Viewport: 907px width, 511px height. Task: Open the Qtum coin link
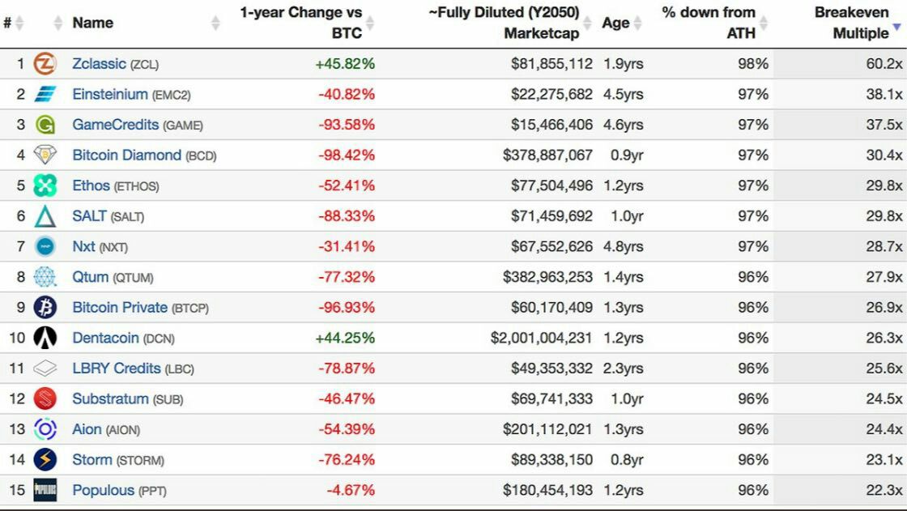(90, 277)
